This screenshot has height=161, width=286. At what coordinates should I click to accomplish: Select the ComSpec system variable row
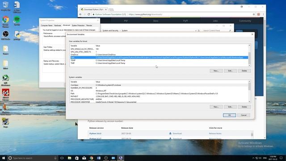tap(159, 85)
